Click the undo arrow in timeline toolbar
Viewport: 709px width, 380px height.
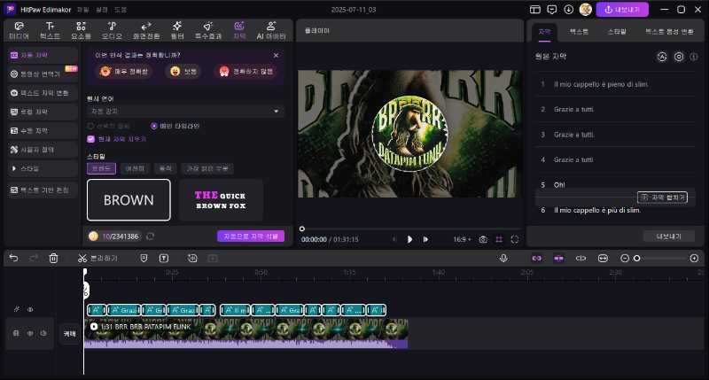pyautogui.click(x=13, y=258)
